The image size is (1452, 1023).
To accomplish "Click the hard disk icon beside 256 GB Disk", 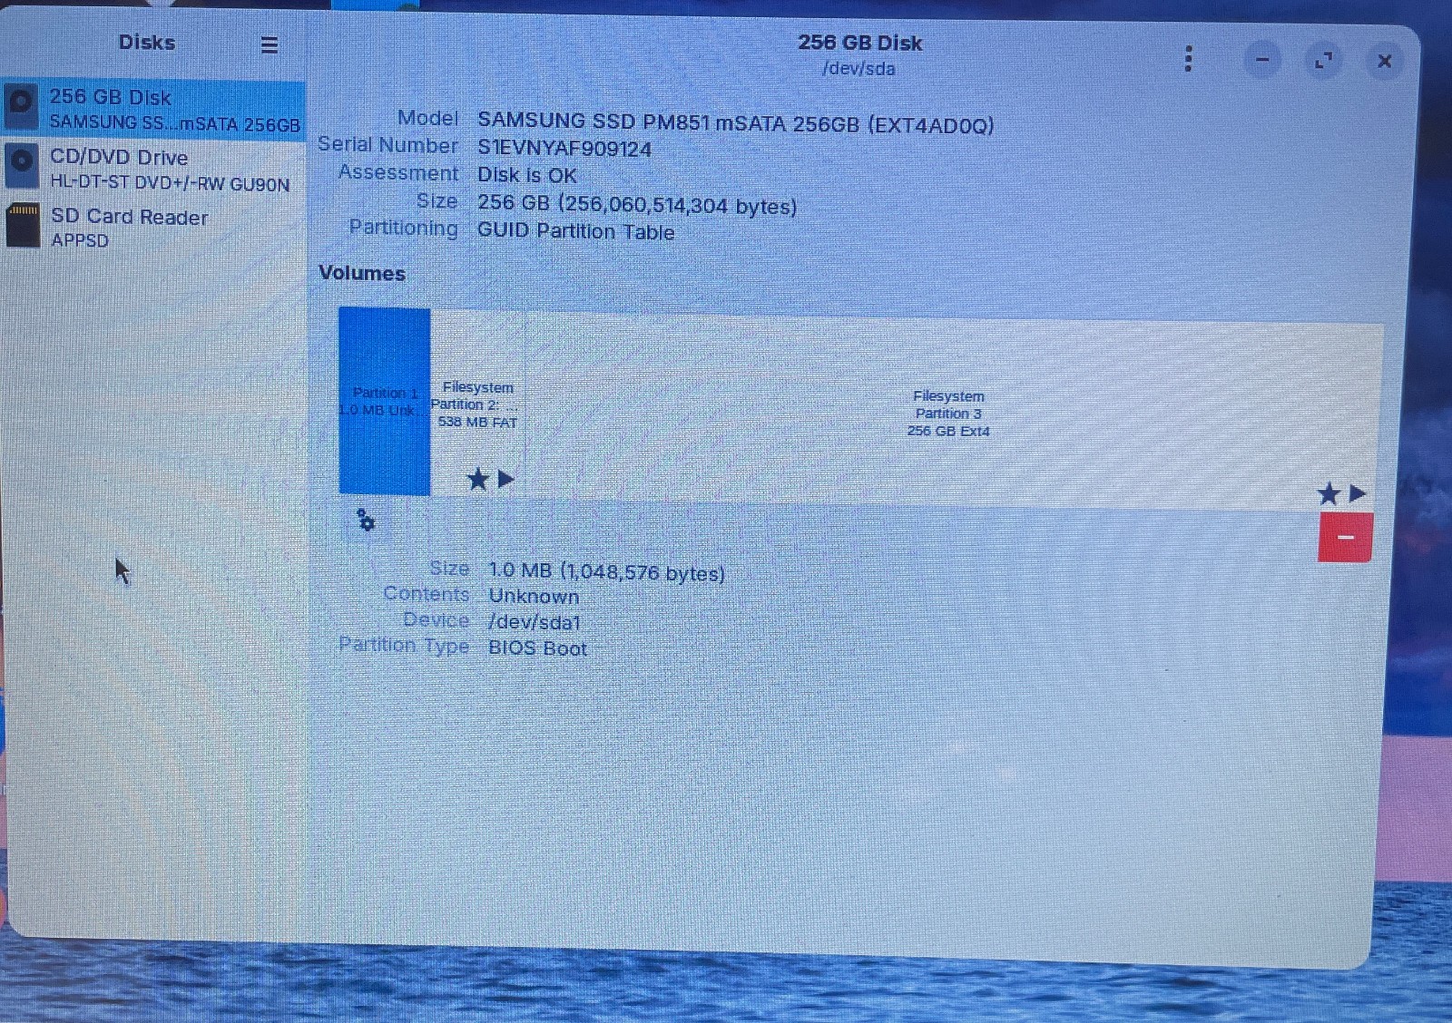I will [x=22, y=107].
